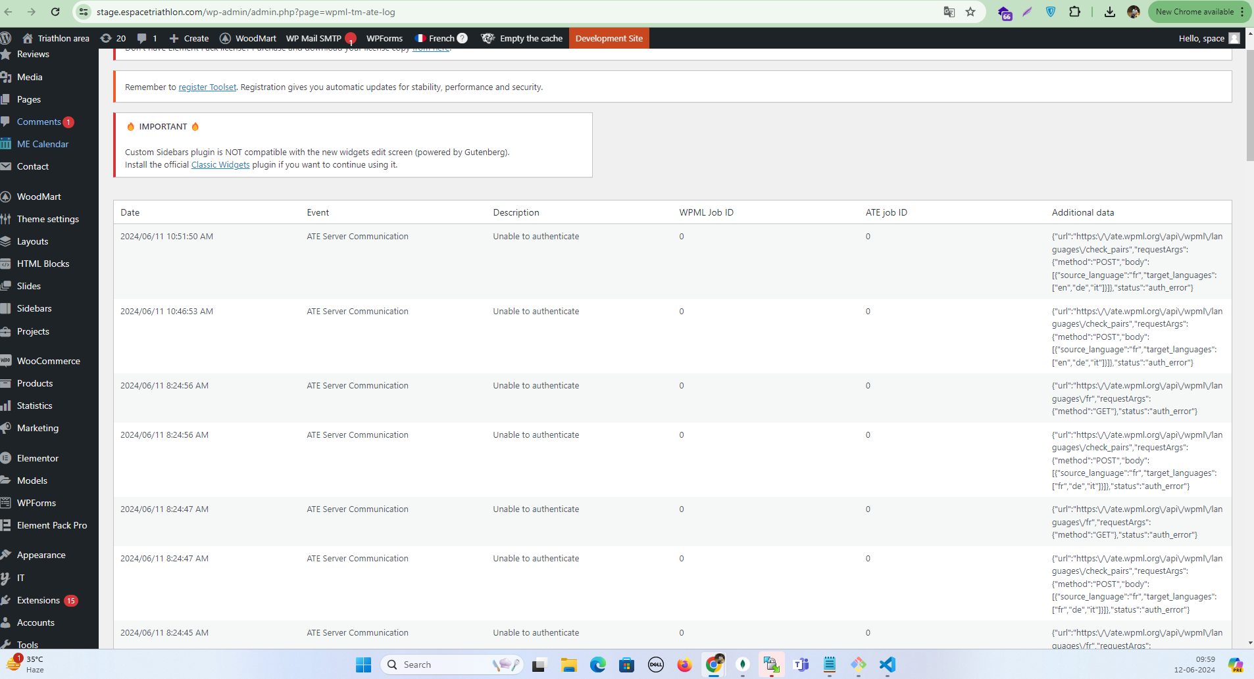Open File Explorer from the taskbar
This screenshot has width=1254, height=679.
tap(569, 665)
